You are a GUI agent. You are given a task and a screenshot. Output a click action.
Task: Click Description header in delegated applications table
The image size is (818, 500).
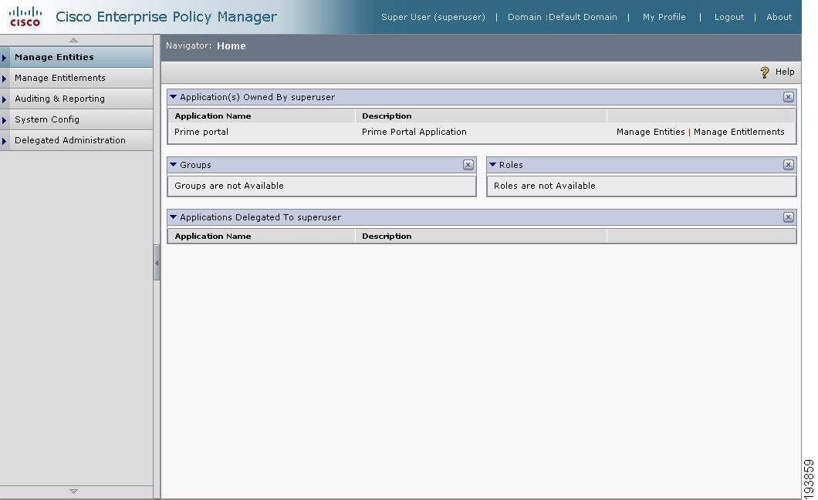(387, 236)
